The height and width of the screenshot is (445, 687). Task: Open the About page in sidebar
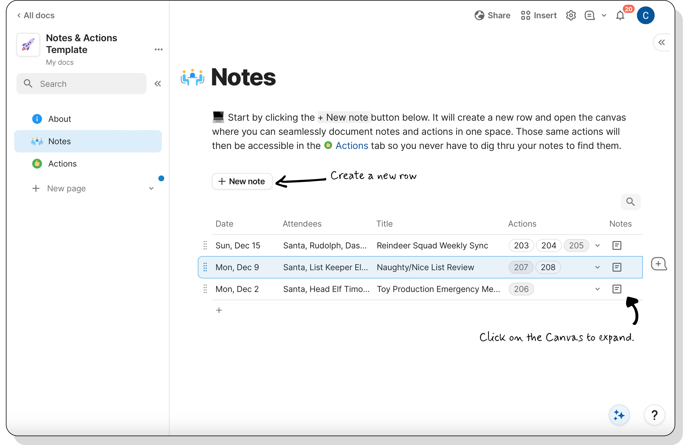pos(59,119)
